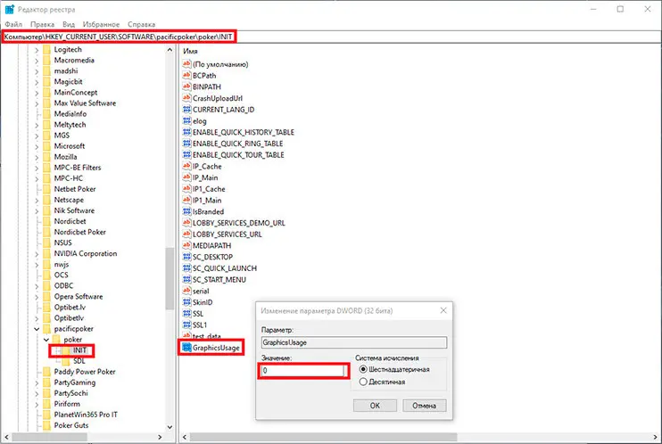Open the Файл menu
662x444 pixels.
click(13, 23)
